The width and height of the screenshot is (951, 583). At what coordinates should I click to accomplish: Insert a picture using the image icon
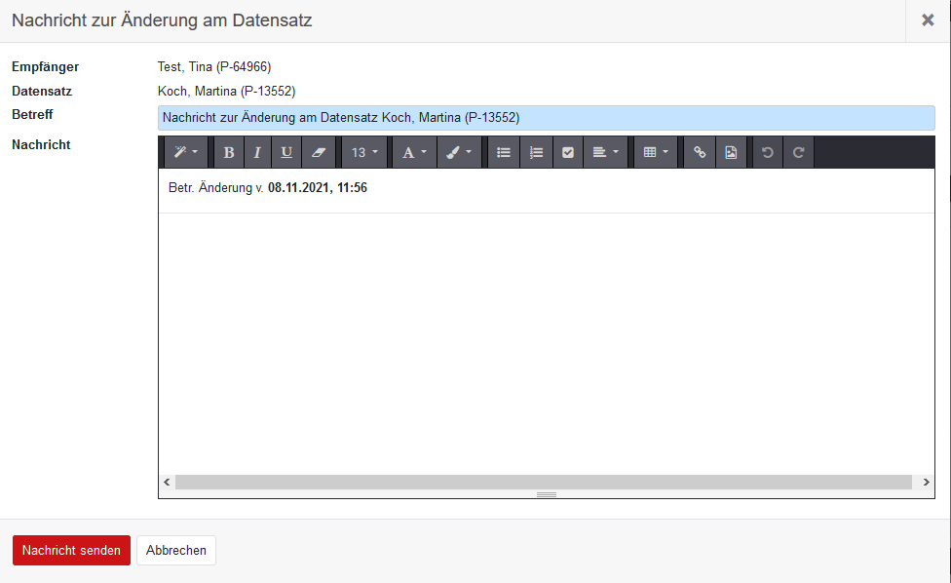click(x=731, y=153)
